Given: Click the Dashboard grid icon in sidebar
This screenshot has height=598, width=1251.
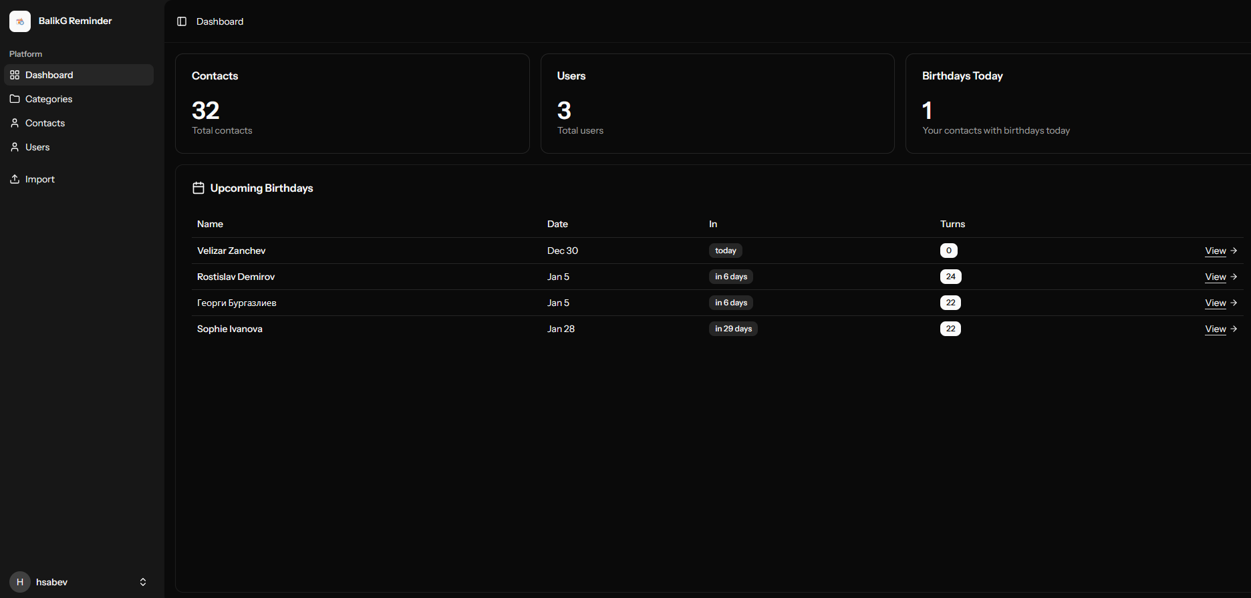Looking at the screenshot, I should [x=15, y=75].
